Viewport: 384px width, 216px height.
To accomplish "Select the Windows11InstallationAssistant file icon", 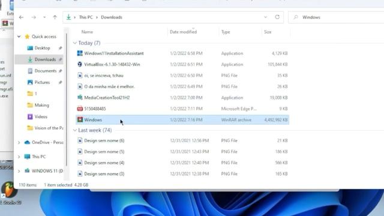I will pyautogui.click(x=80, y=53).
